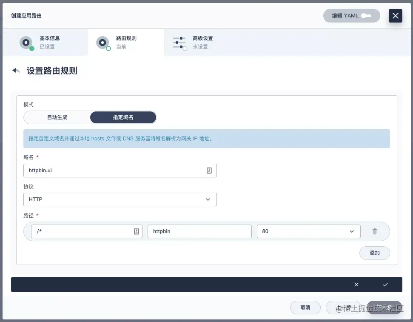This screenshot has width=413, height=322.
Task: Click the 基本信息 step icon
Action: [x=26, y=42]
